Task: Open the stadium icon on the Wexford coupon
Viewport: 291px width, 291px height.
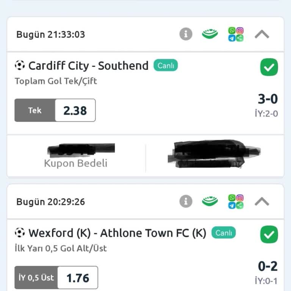Action: 210,202
